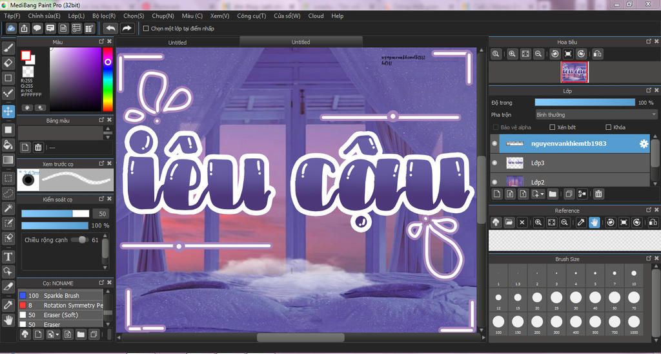Open settings gear of layer nguyenvankhiemtb1983
This screenshot has width=661, height=354.
tap(644, 144)
